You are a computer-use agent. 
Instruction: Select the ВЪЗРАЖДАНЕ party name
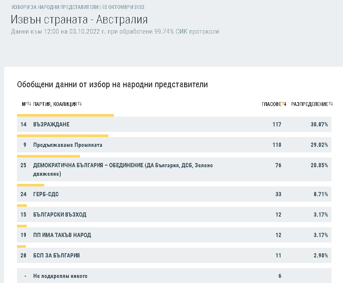tap(51, 124)
